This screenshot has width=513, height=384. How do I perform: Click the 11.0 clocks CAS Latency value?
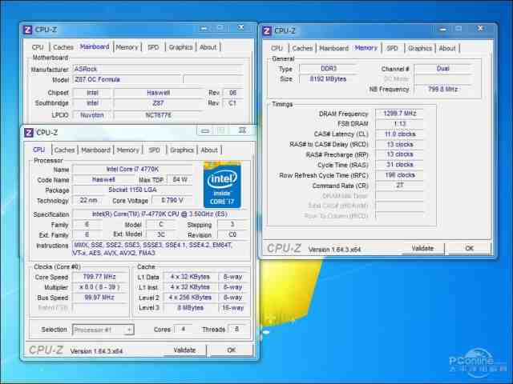tap(400, 134)
